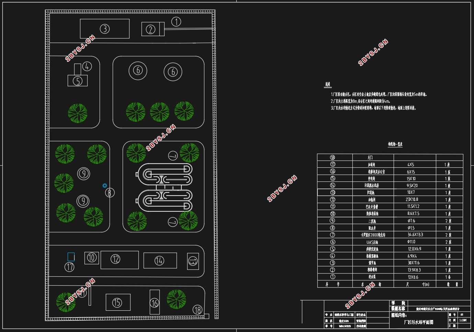Click the '构筑物一览表' table title
Screen dimensions: 474x332
(395, 144)
